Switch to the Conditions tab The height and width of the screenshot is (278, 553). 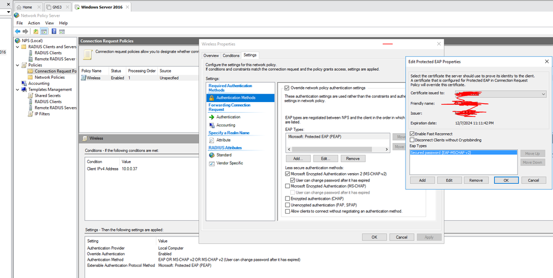coord(231,55)
